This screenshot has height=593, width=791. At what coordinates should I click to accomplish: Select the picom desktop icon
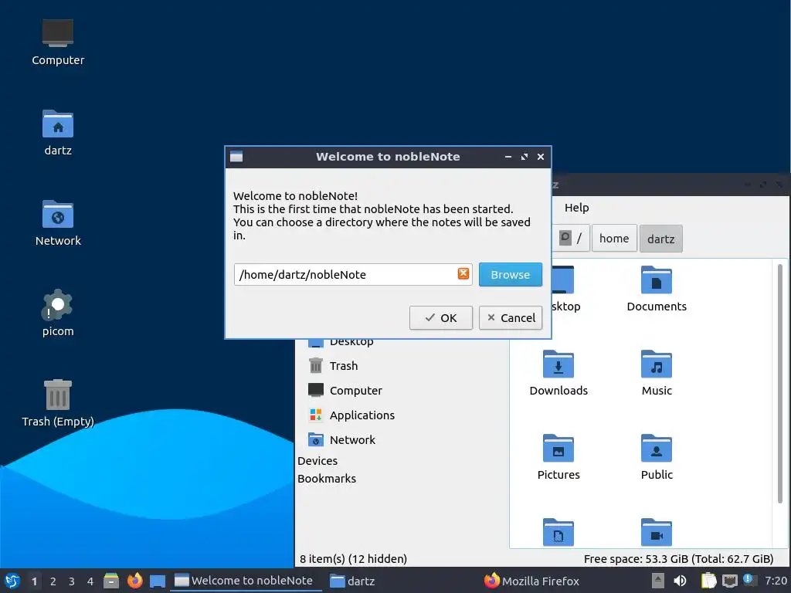(x=58, y=313)
